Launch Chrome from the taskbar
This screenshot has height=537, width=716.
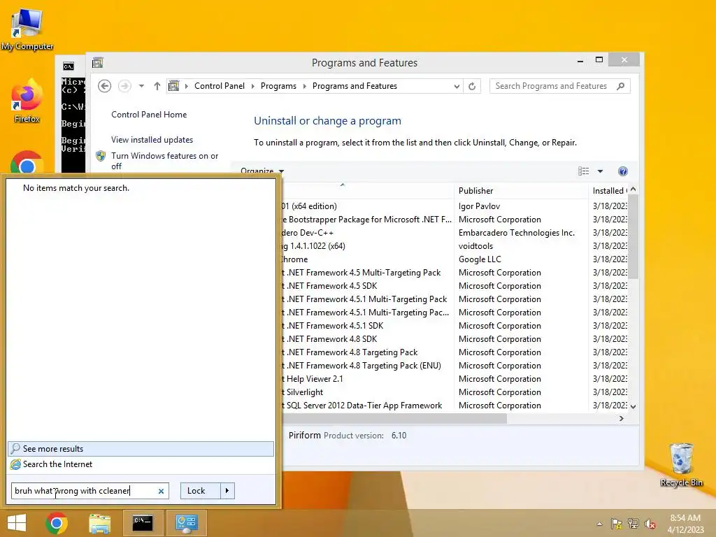tap(57, 523)
